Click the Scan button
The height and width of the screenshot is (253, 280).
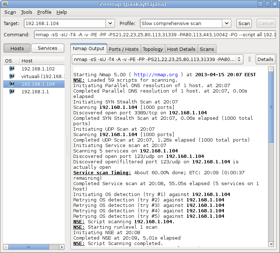click(244, 23)
